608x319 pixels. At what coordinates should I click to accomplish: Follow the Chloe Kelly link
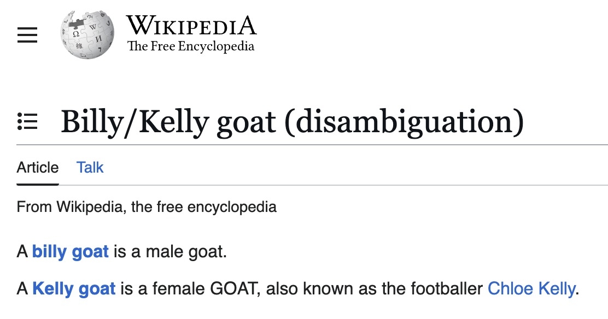(x=530, y=288)
